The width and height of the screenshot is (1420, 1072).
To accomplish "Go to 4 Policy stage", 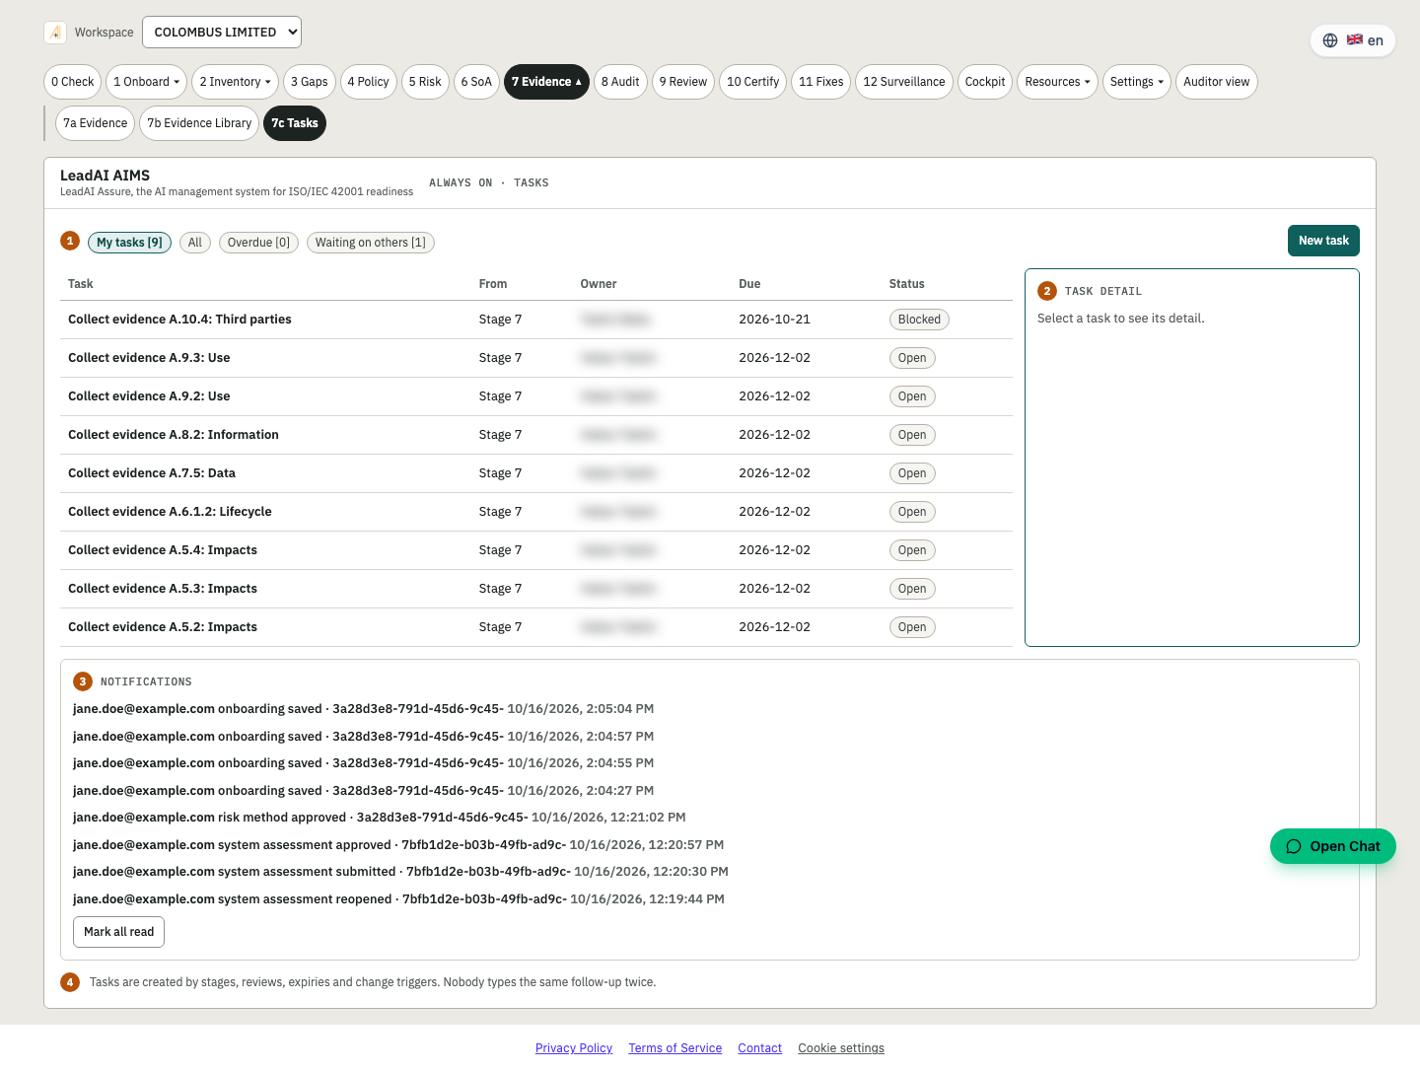I will tap(368, 82).
